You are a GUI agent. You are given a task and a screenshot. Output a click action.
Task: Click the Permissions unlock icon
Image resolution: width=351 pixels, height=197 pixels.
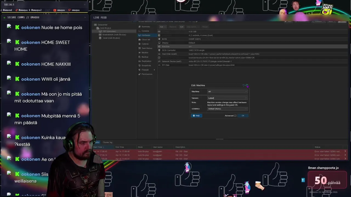pos(139,74)
